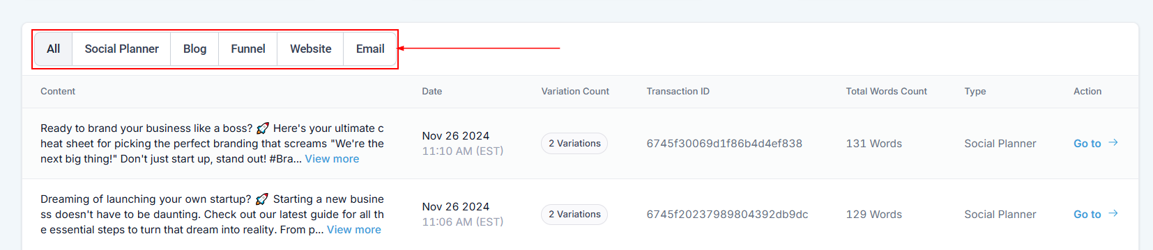
Task: Click arrow icon in first row's Go to
Action: point(1113,142)
